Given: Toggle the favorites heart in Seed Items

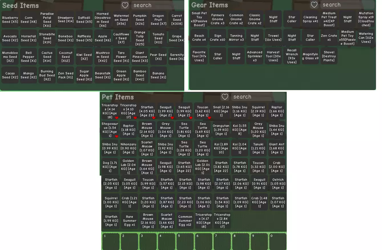Looking at the screenshot, I should click(125, 5).
